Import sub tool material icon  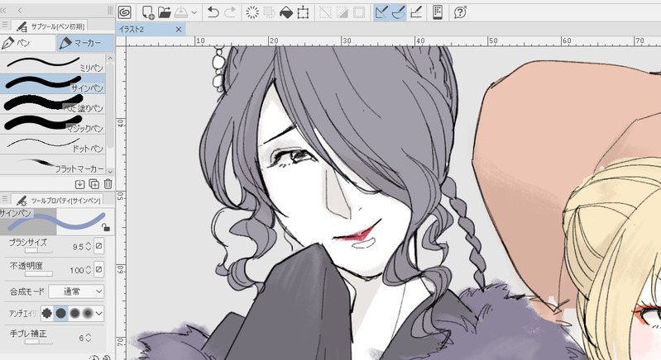[79, 184]
